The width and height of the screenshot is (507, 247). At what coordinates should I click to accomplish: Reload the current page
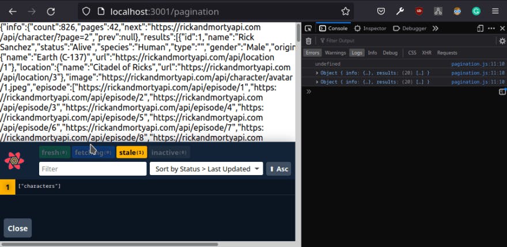(51, 12)
